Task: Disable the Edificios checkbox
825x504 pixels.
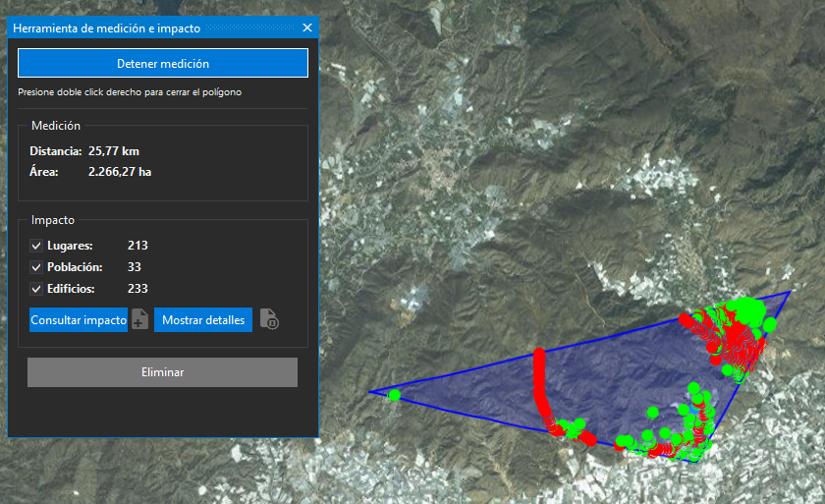Action: (36, 289)
